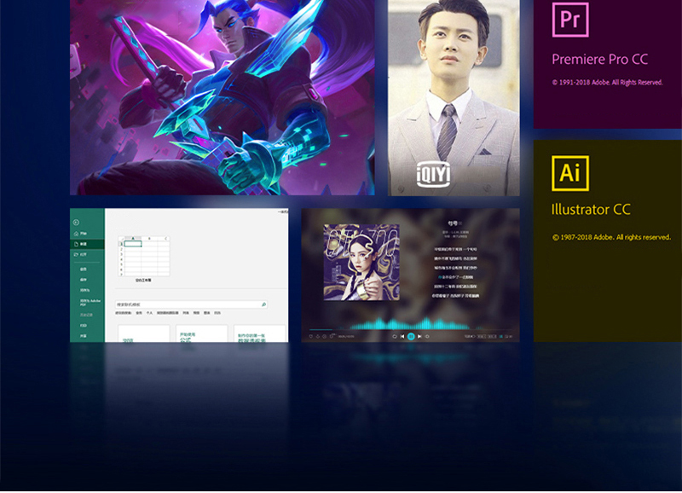Select the new-document icon entry in the Excel sidebar
The image size is (682, 493).
(x=87, y=244)
